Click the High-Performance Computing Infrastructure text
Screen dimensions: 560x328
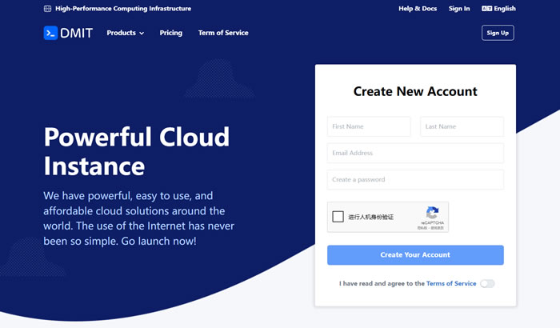pos(123,9)
